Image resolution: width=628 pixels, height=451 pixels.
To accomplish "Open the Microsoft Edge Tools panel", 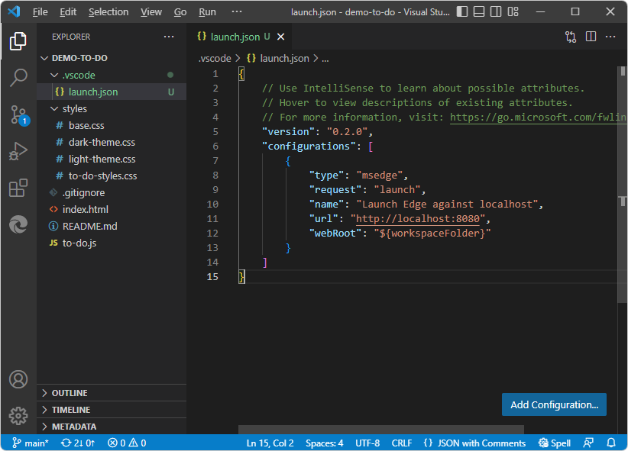I will click(x=18, y=224).
